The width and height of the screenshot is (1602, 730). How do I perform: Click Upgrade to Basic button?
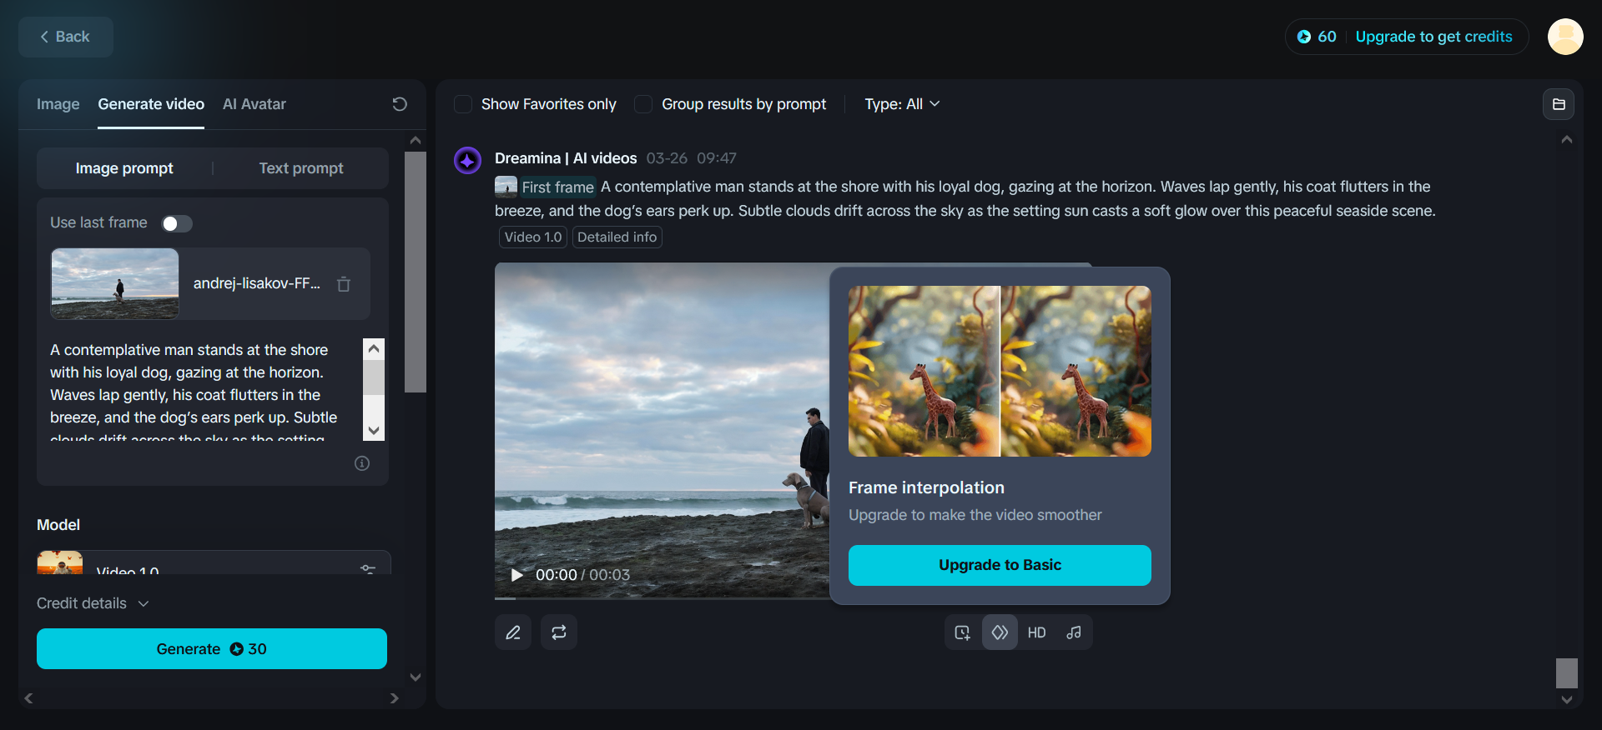tap(1000, 565)
